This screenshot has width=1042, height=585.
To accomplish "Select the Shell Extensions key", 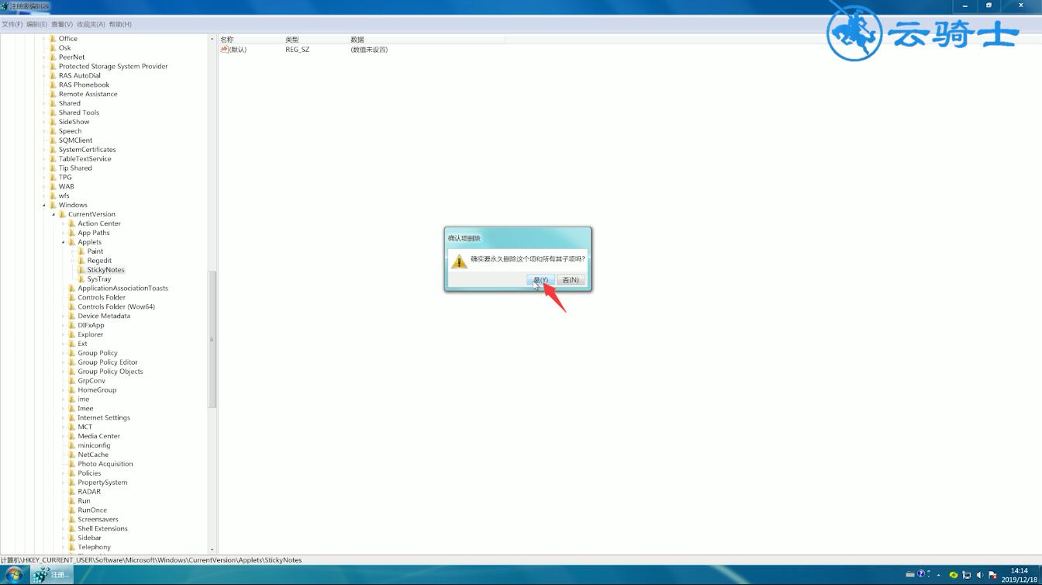I will click(102, 529).
